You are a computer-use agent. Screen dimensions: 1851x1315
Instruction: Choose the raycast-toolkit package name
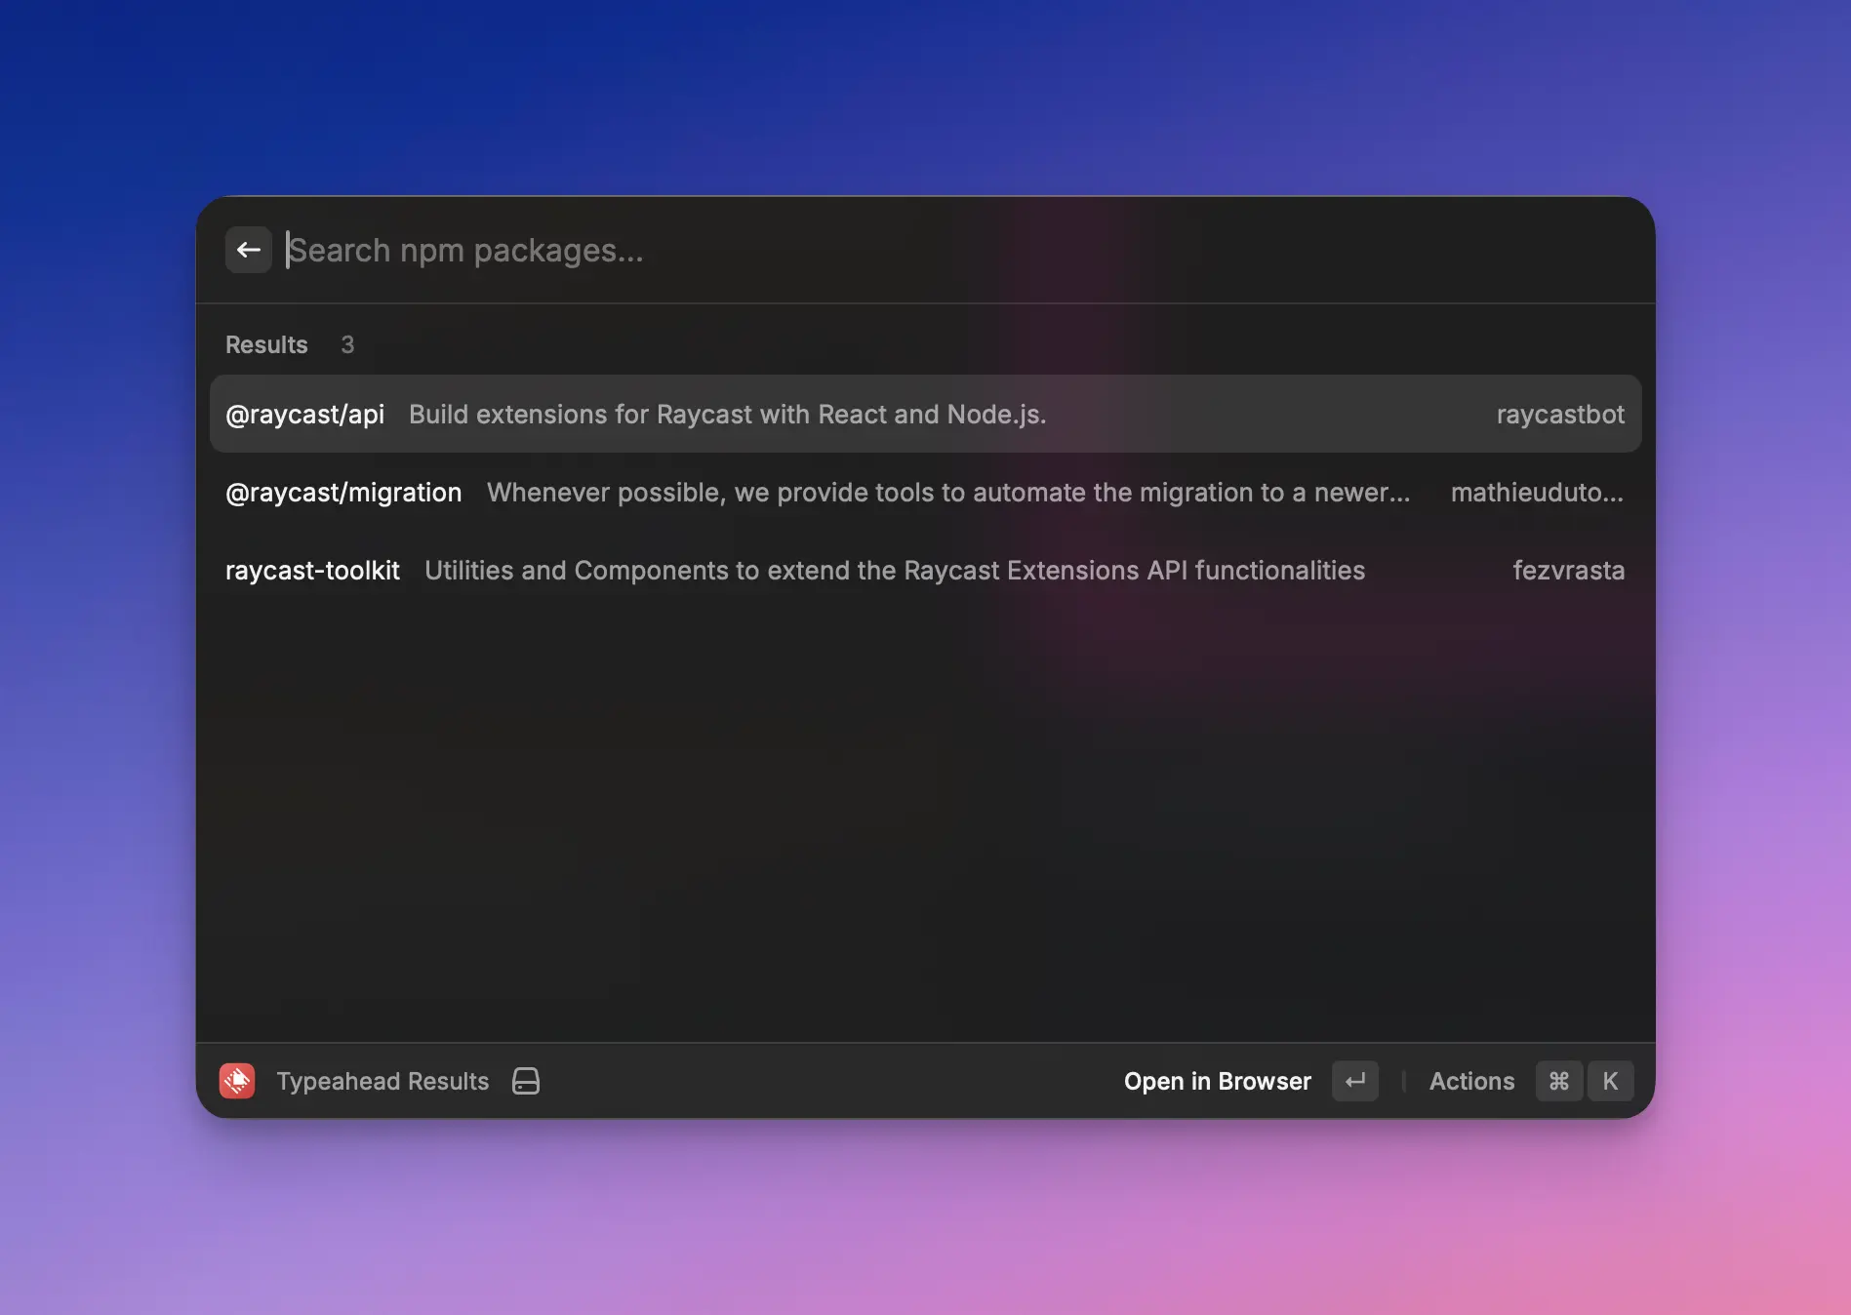click(x=312, y=571)
